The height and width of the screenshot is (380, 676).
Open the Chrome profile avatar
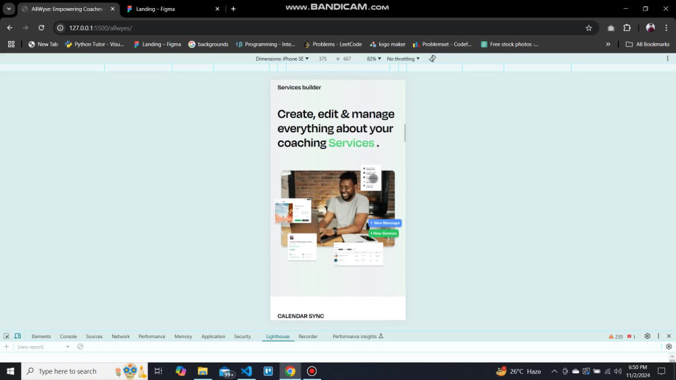pos(650,28)
